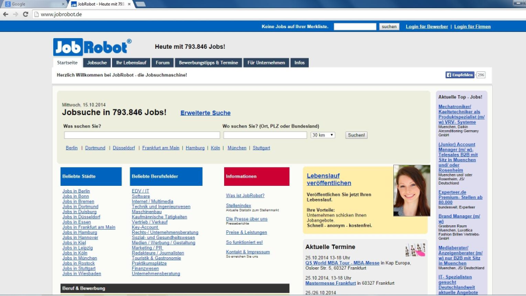526x296 pixels.
Task: Open the Brand Manager top job
Action: click(459, 219)
